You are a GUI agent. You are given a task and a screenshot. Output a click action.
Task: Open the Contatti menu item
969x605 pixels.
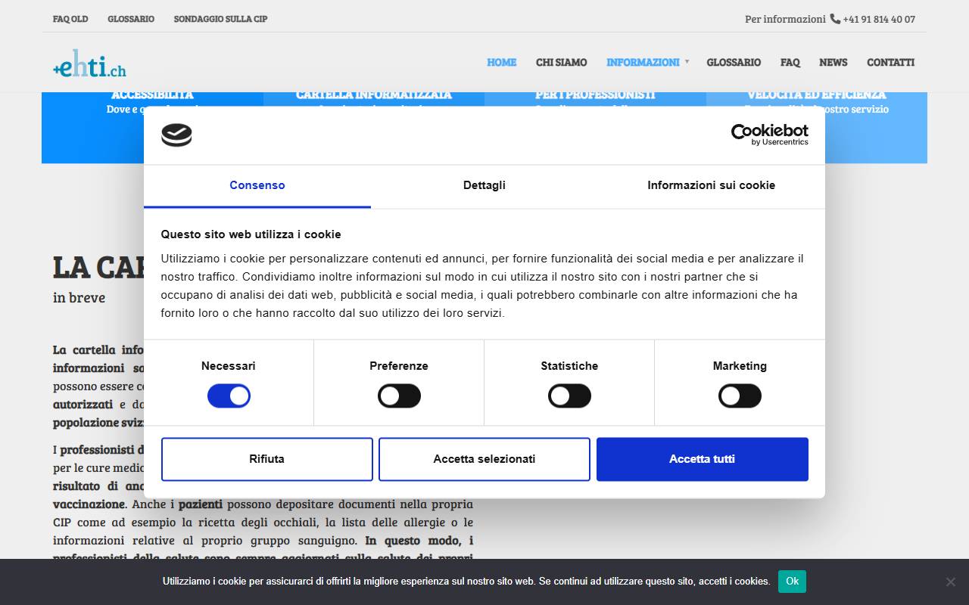pyautogui.click(x=890, y=62)
